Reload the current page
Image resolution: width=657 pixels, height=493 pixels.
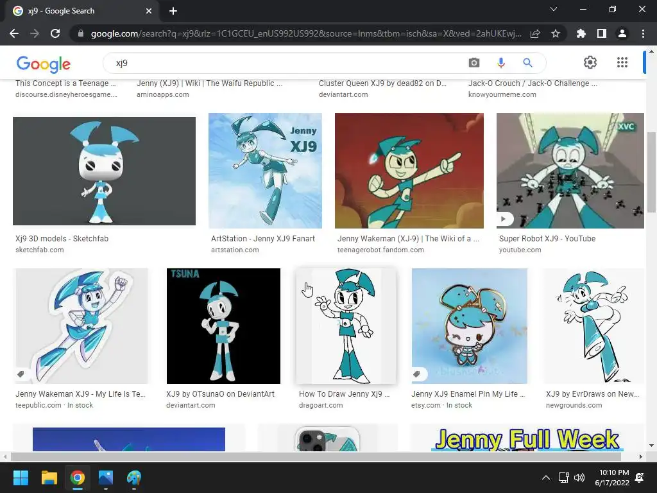pos(55,33)
